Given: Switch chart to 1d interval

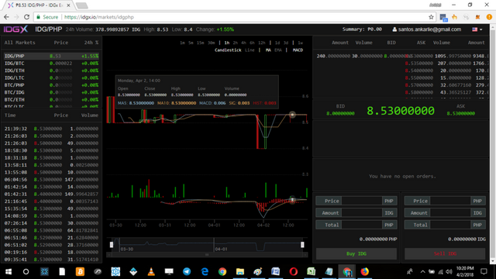Looking at the screenshot, I should pos(277,43).
